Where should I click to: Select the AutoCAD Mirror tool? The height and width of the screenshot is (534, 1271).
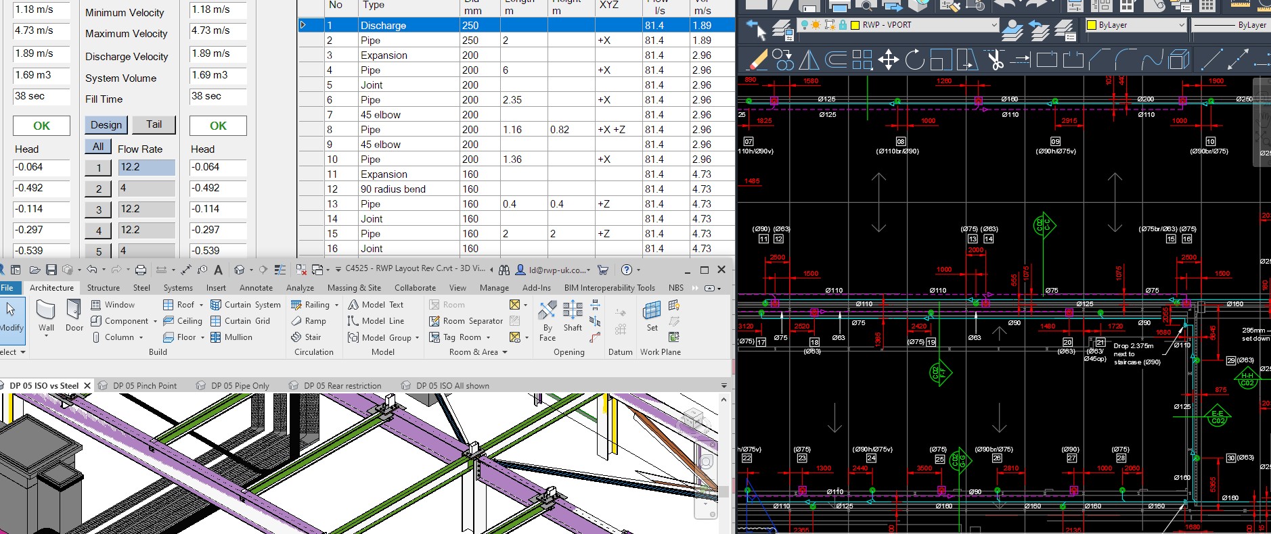pos(809,59)
